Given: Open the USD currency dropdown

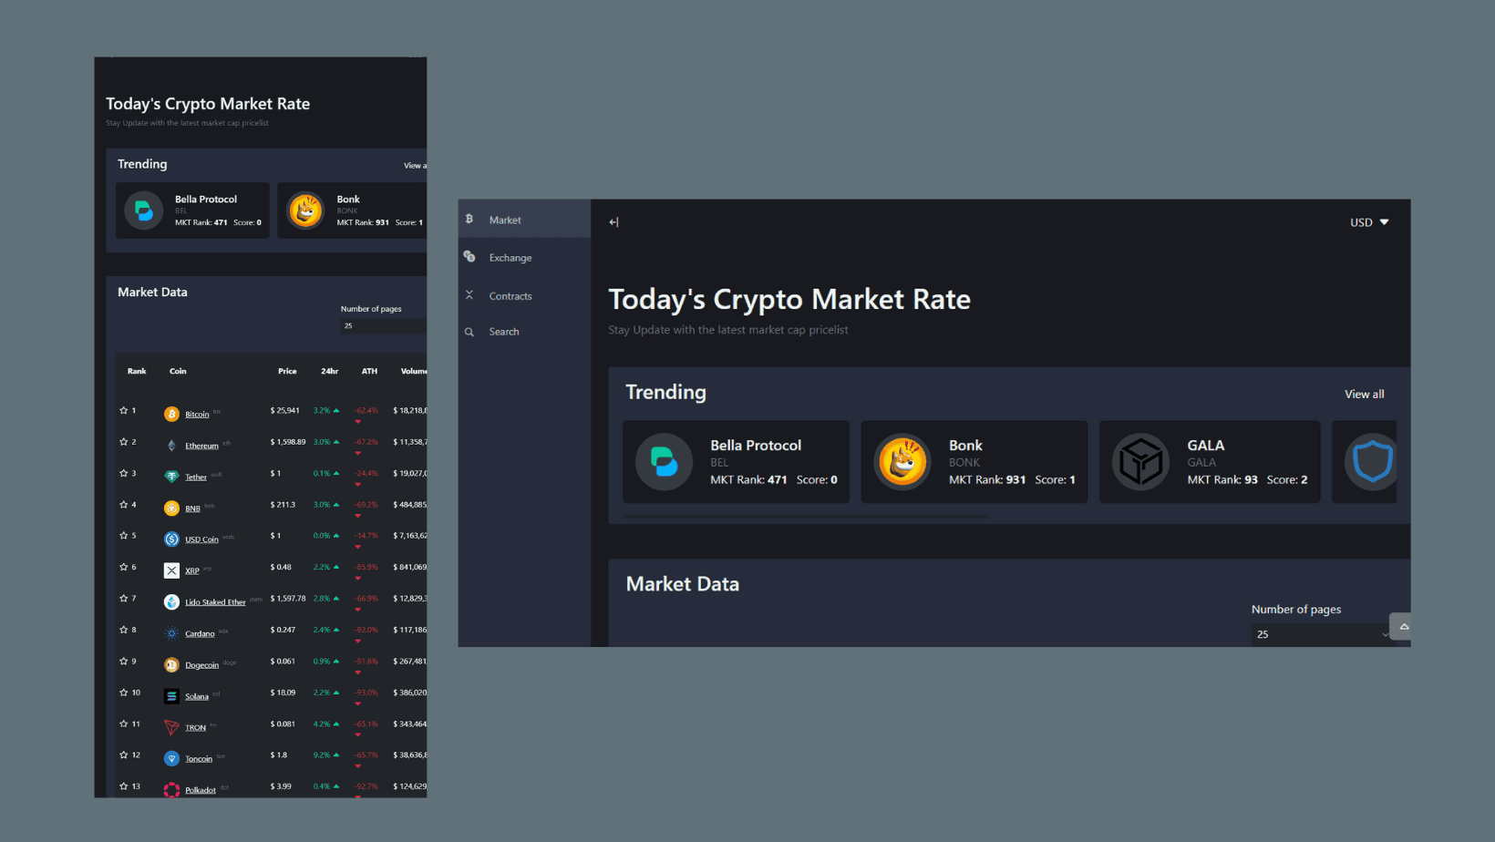Looking at the screenshot, I should [1369, 222].
